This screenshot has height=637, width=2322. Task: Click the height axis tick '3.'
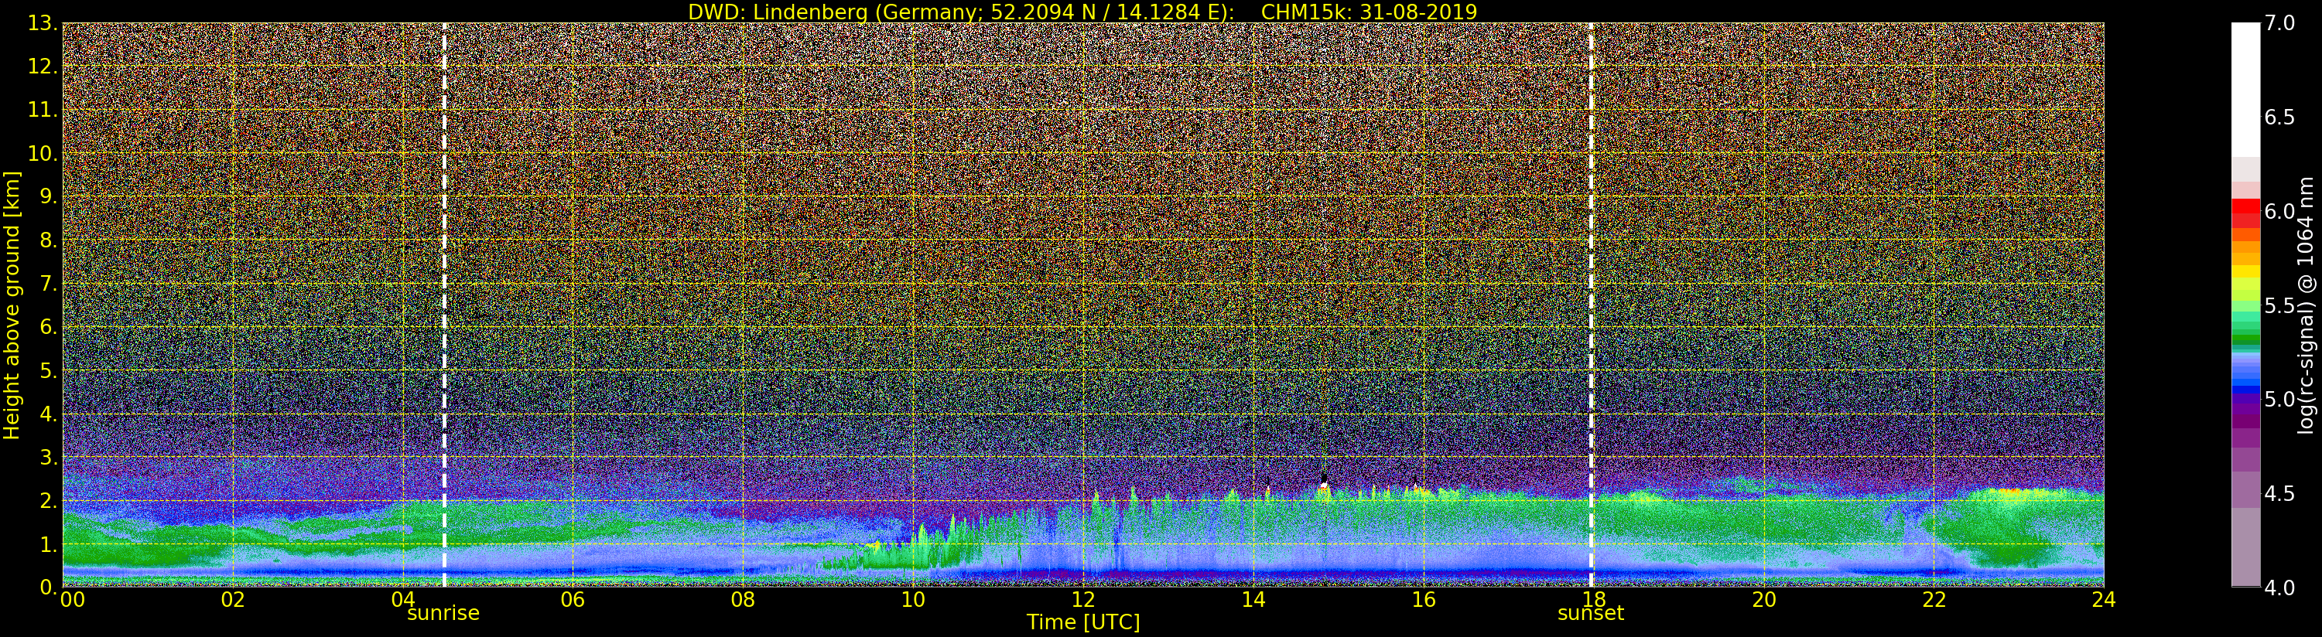(50, 457)
